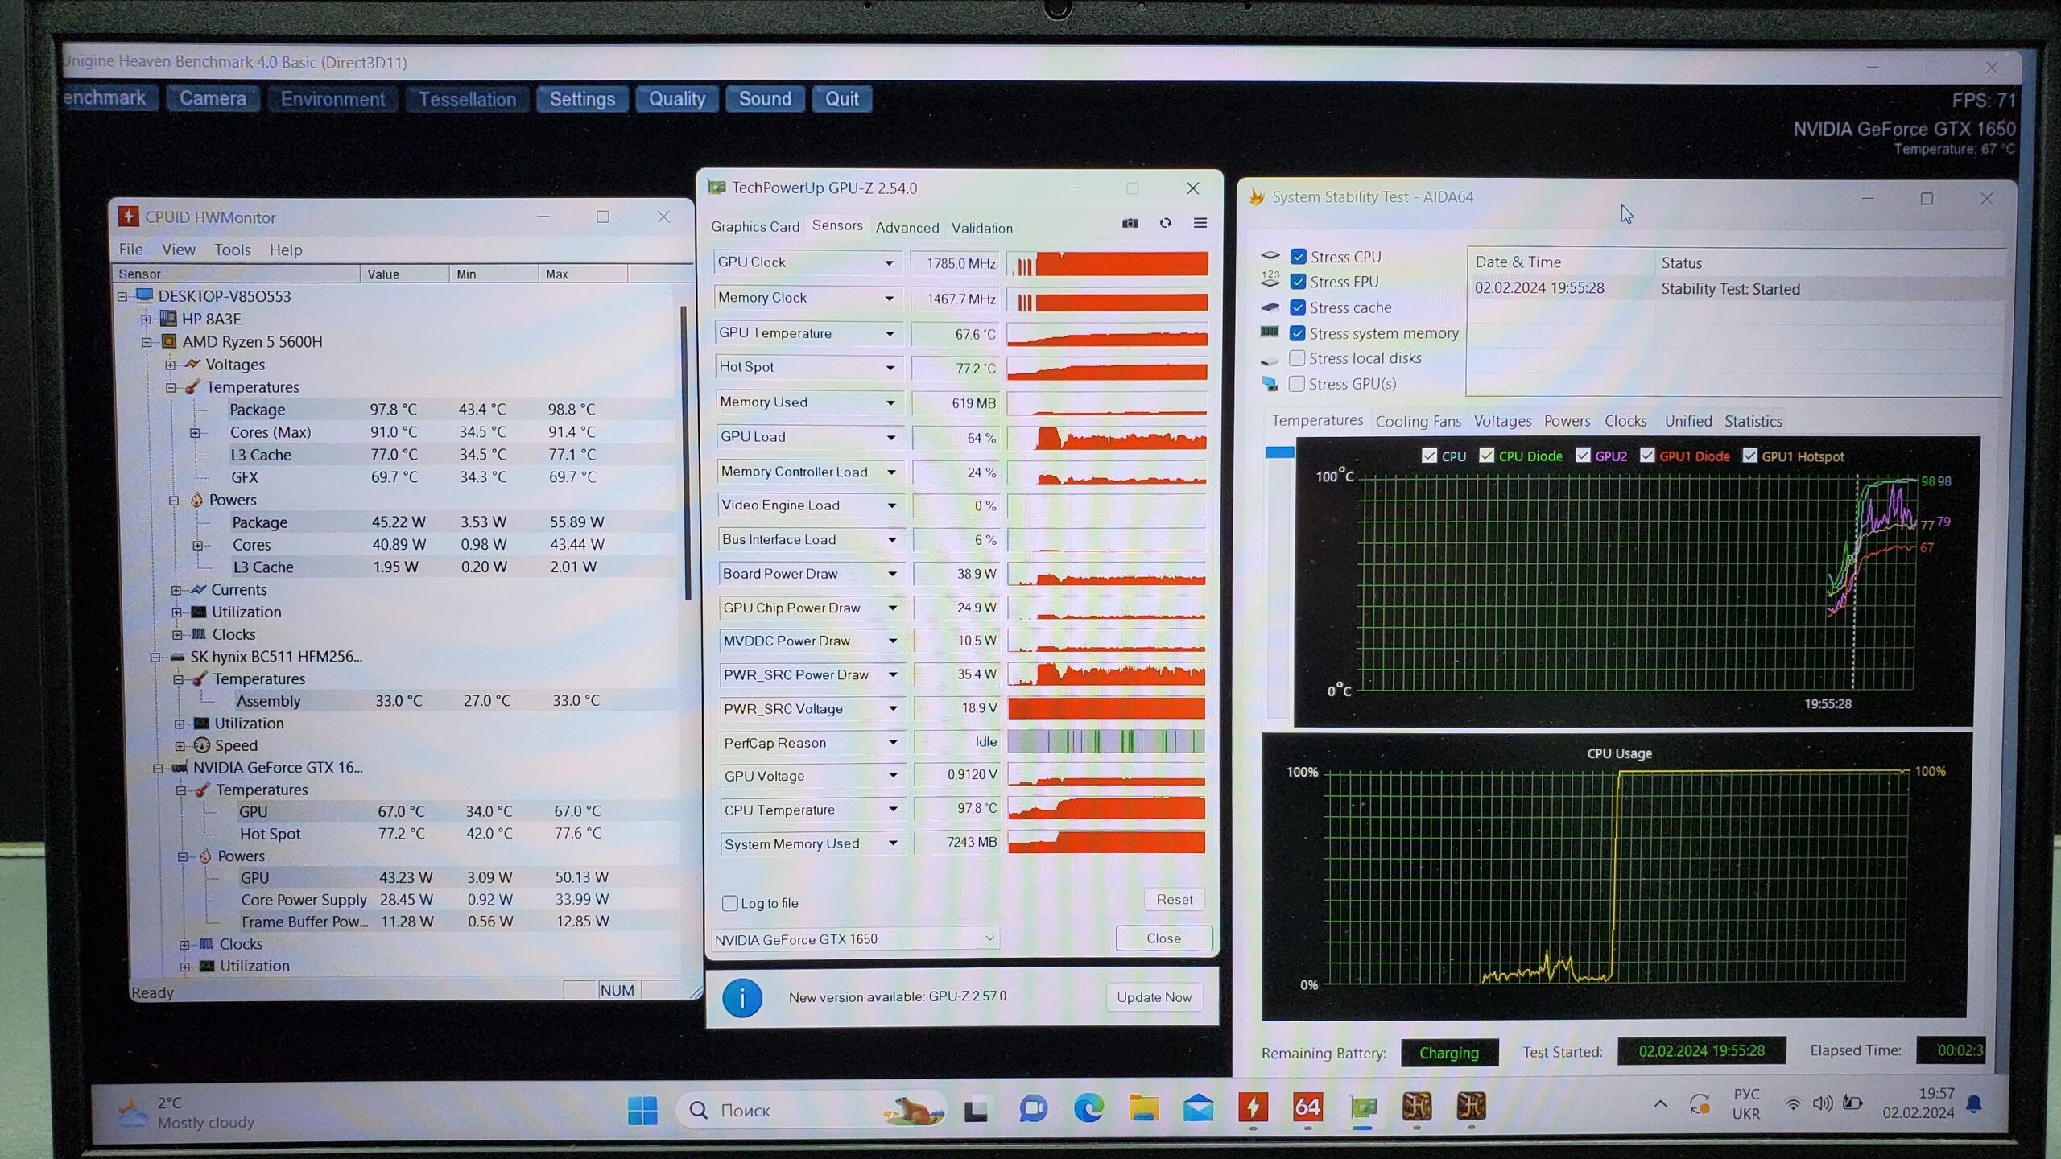The width and height of the screenshot is (2061, 1159).
Task: Click the Update Now button
Action: coord(1154,997)
